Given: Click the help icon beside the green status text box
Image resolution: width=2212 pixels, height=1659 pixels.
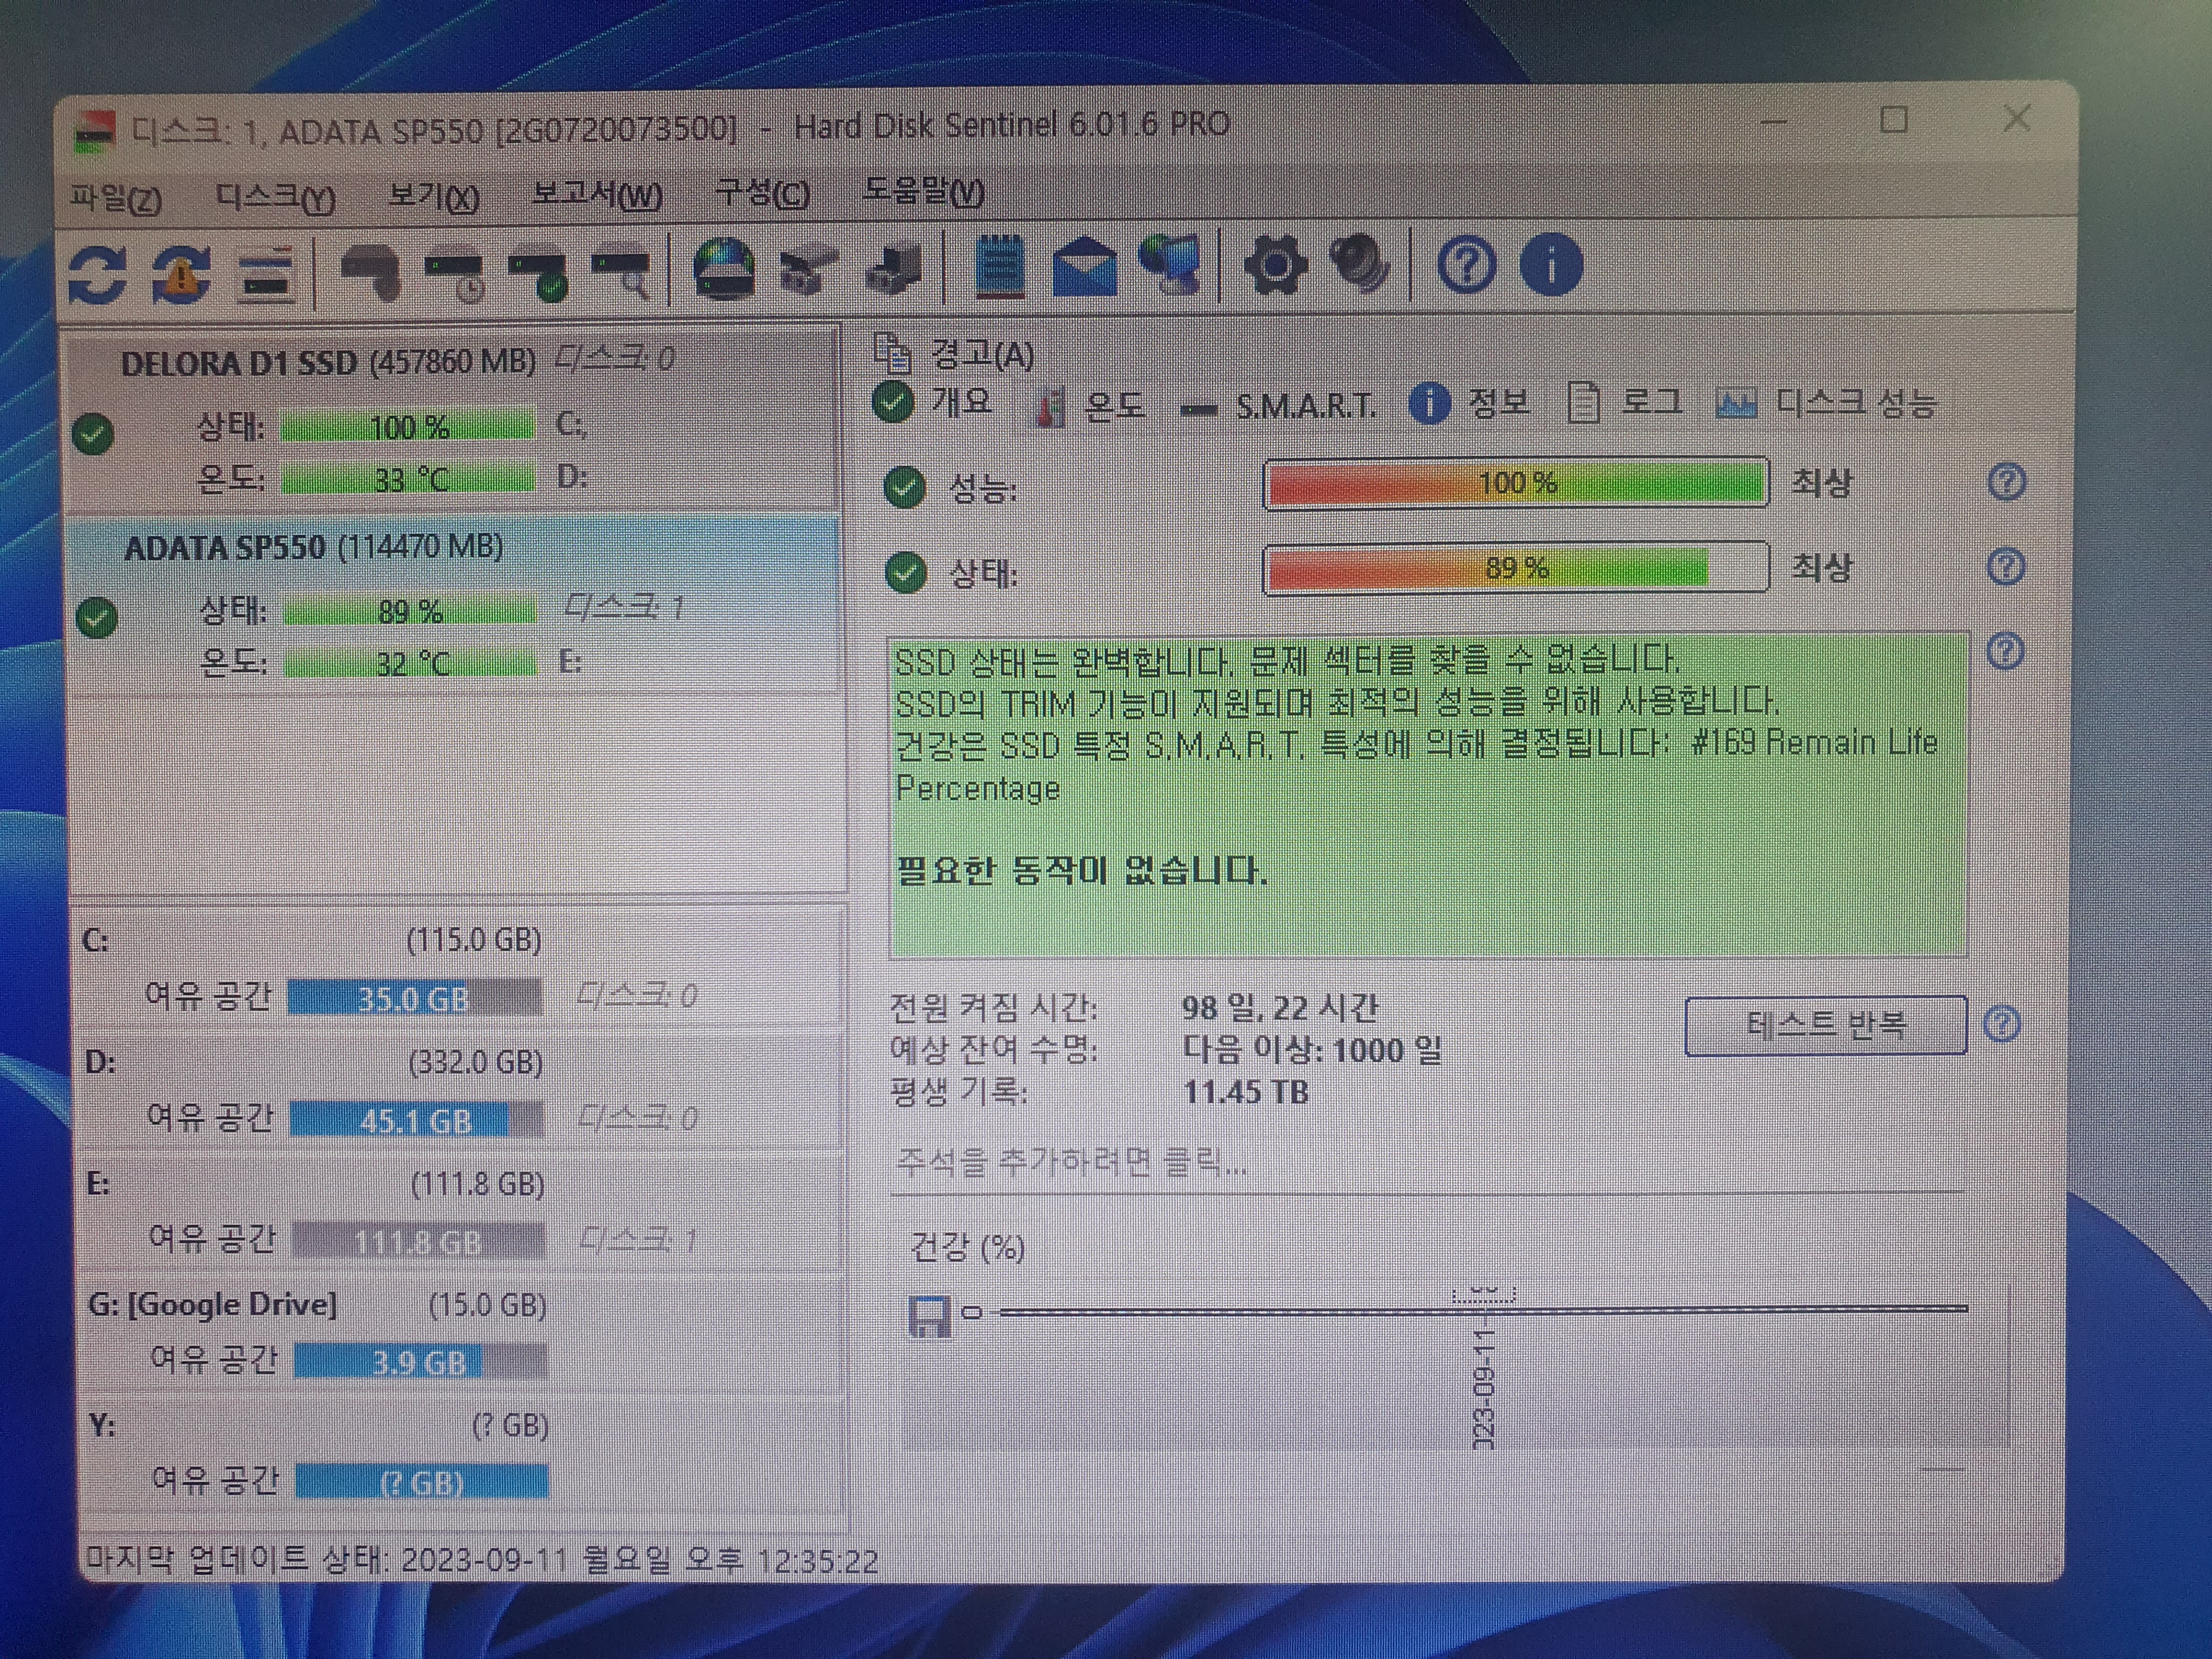Looking at the screenshot, I should [2006, 652].
